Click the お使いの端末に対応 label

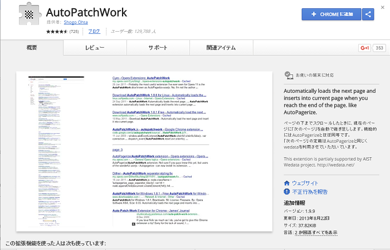[315, 75]
